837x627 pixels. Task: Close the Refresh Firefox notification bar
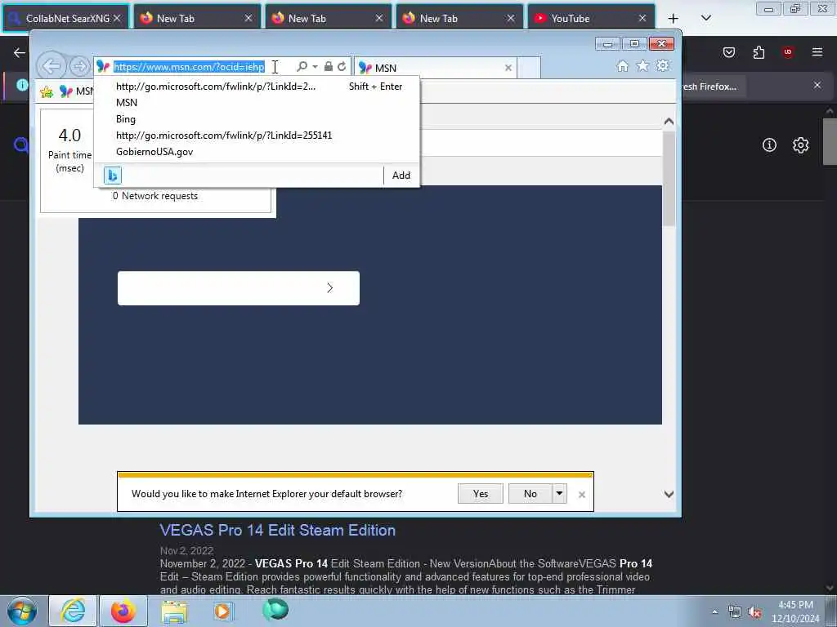(x=817, y=85)
